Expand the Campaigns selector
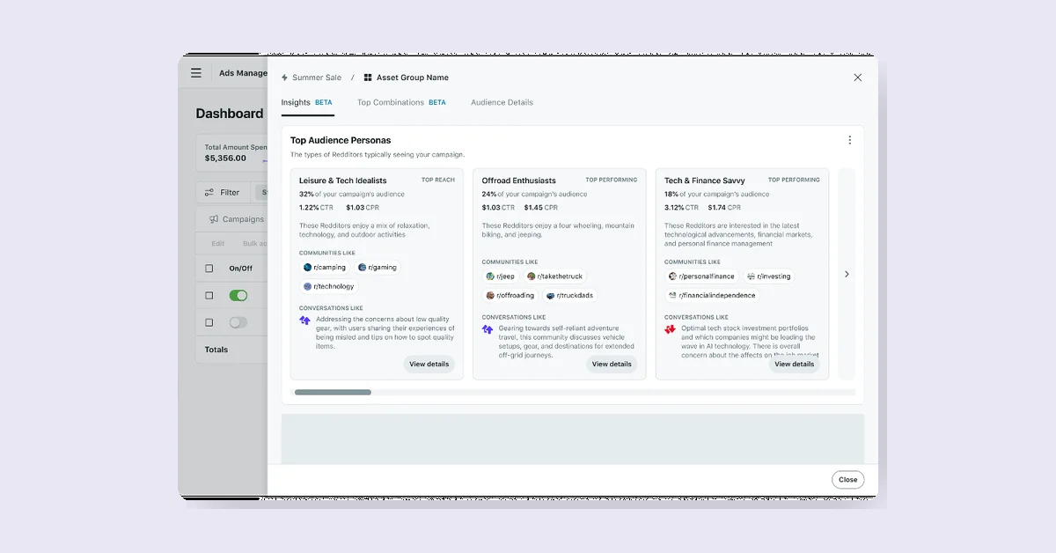 click(238, 218)
